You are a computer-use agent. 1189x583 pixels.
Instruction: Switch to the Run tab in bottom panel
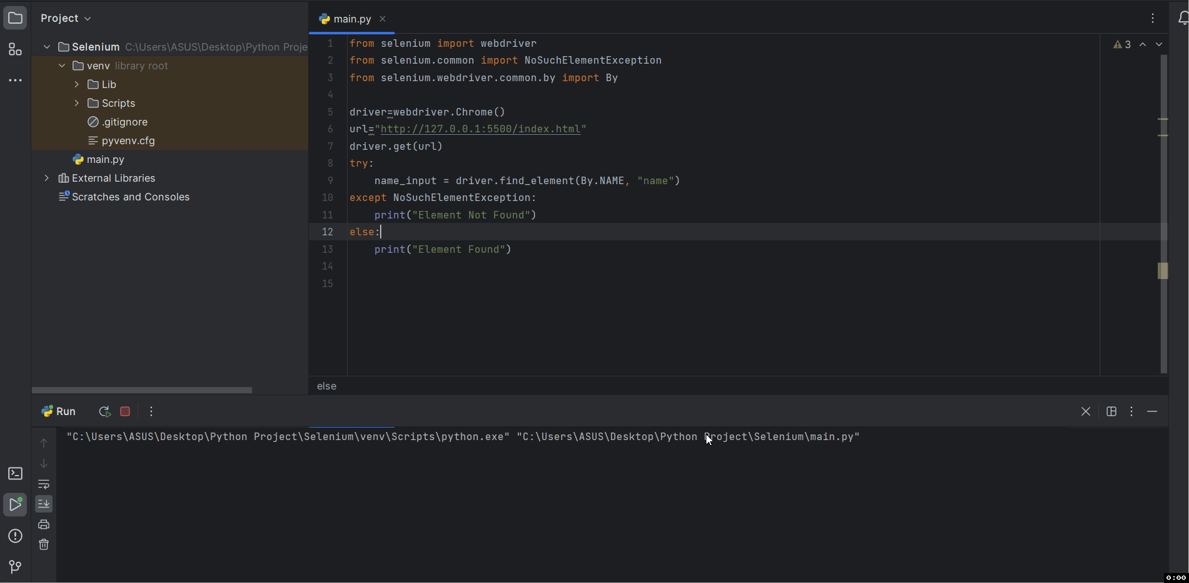click(59, 411)
